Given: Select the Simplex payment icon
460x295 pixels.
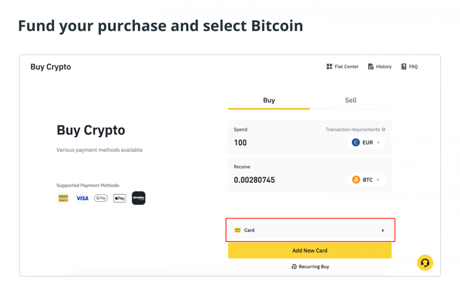Looking at the screenshot, I should point(138,198).
